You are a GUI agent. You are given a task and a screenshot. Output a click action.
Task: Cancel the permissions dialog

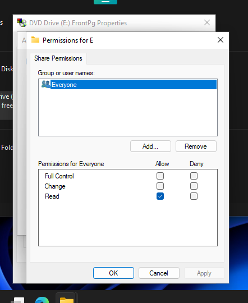click(159, 273)
